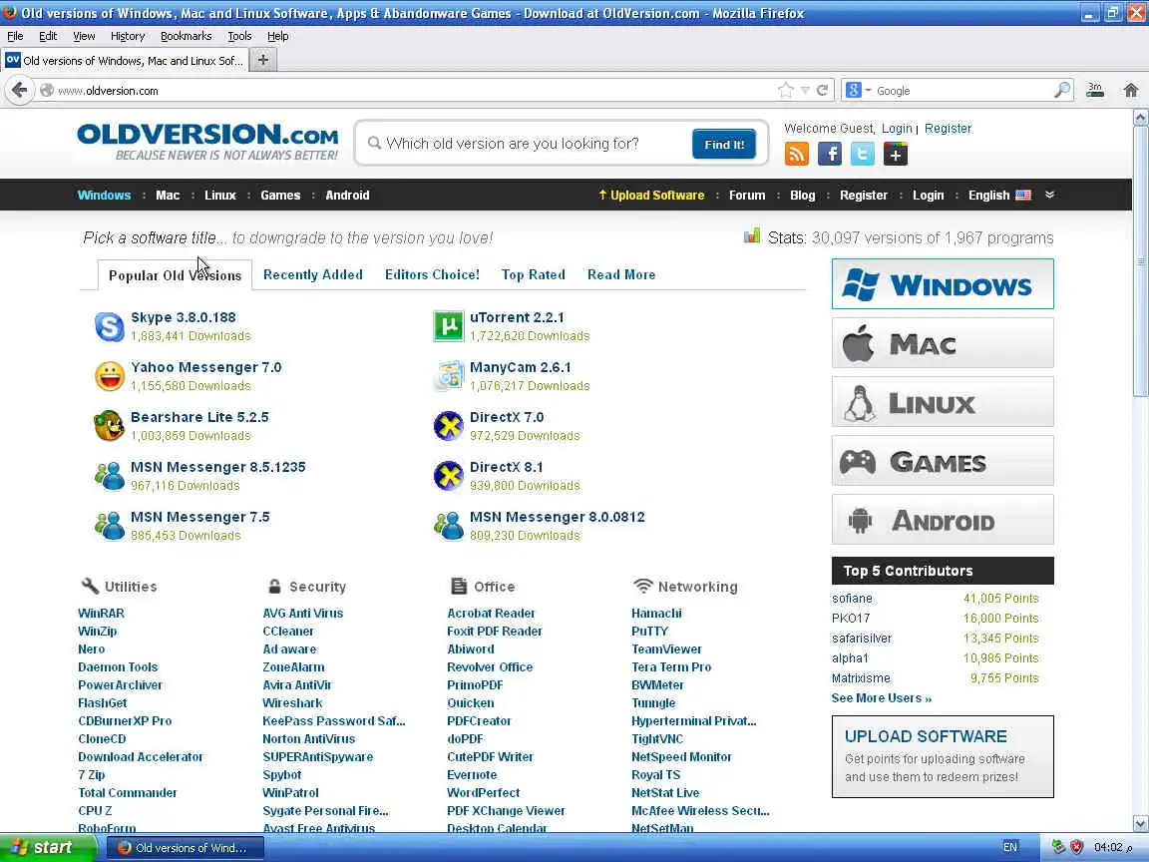
Task: Click the address bar URL field
Action: point(410,90)
